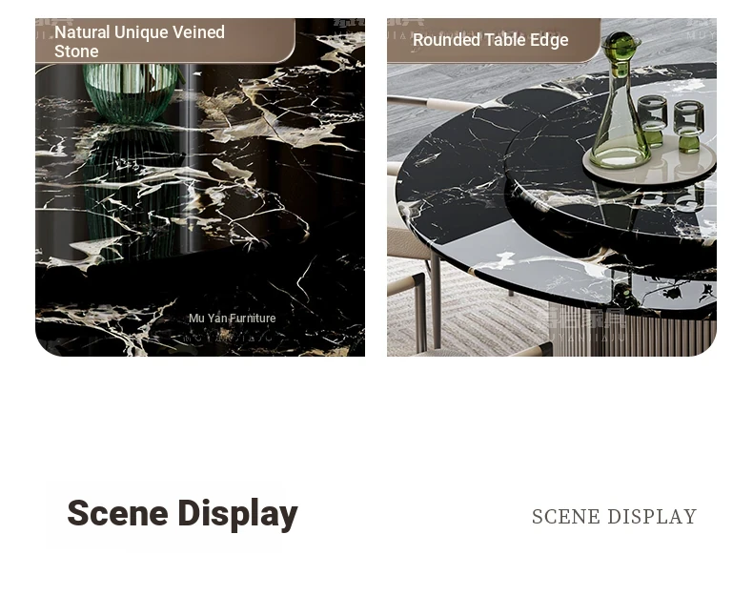Viewport: 753px width, 596px height.
Task: Click the ribbed green glass vase
Action: pos(131,92)
